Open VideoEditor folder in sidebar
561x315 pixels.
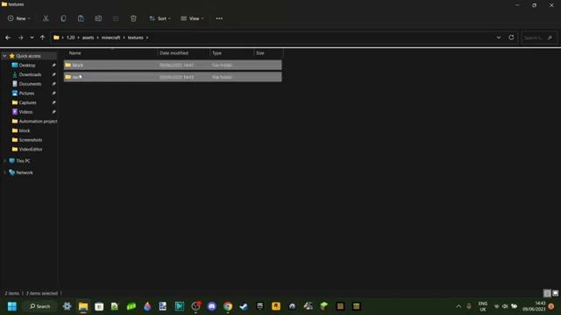(x=31, y=150)
